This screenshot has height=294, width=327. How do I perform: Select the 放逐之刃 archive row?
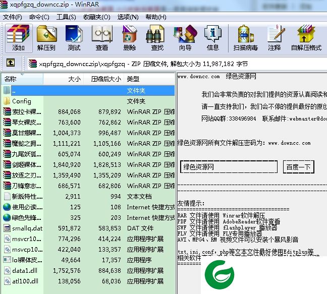(x=88, y=175)
